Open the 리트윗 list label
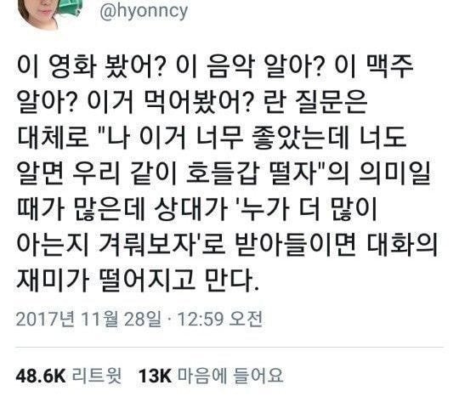 coord(97,376)
